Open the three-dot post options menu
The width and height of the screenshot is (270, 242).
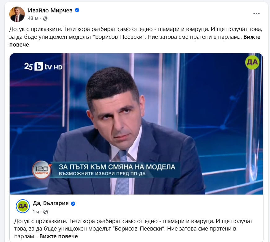point(256,13)
